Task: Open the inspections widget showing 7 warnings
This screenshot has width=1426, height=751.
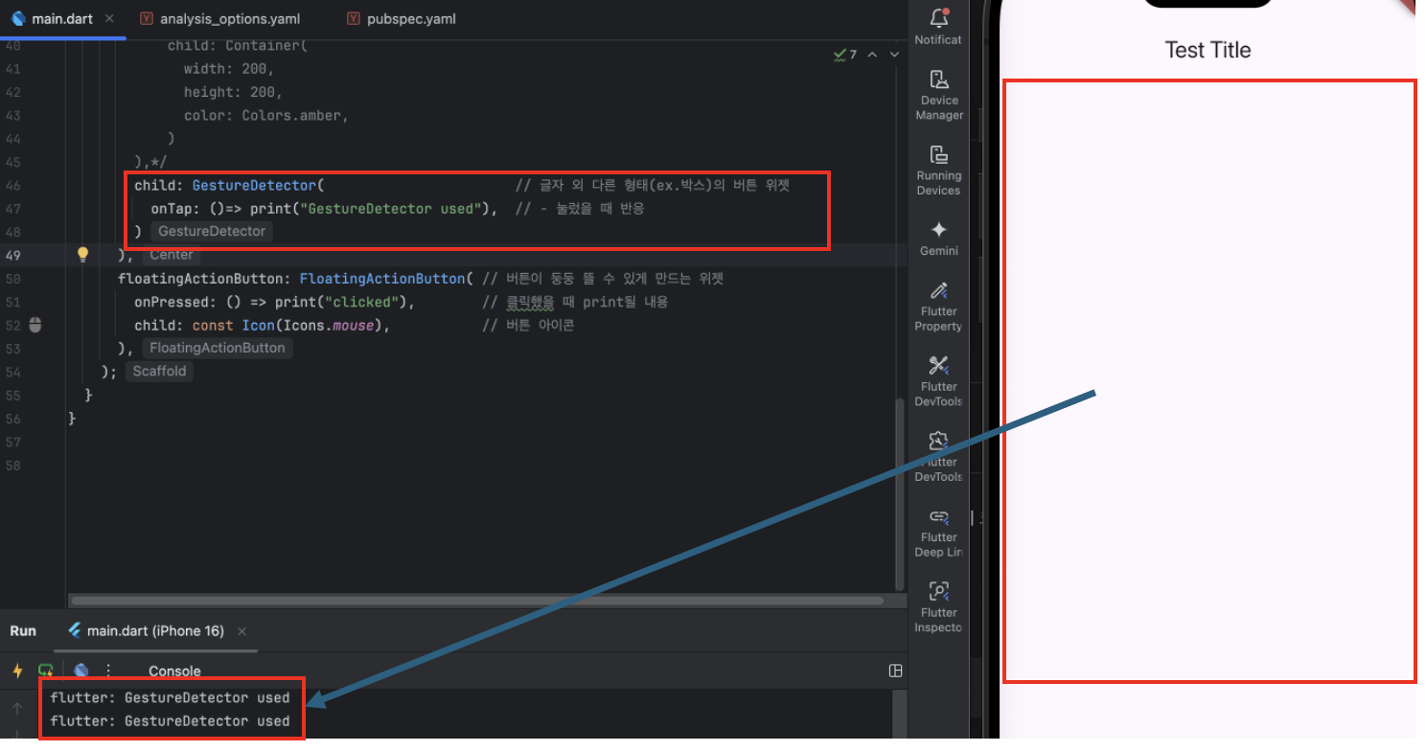Action: point(845,55)
